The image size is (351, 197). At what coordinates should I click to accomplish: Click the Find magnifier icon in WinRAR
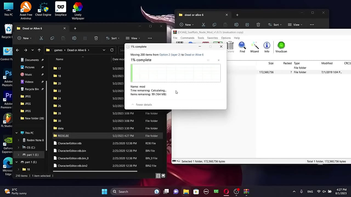click(x=242, y=47)
